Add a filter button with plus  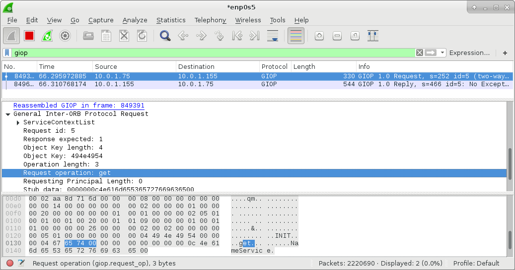505,53
